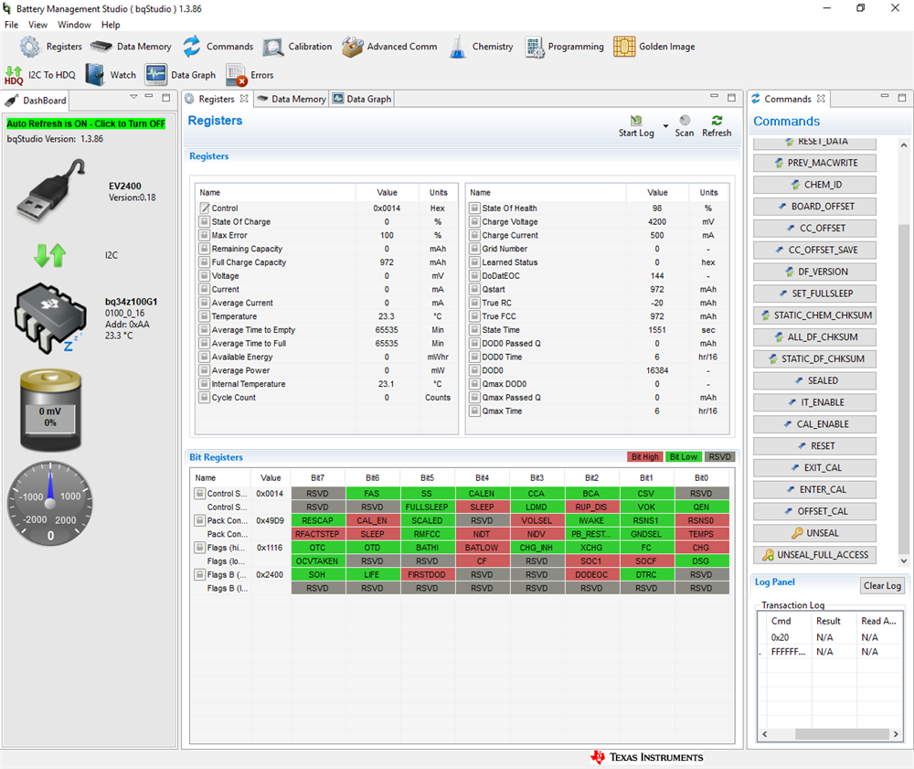
Task: Click the CAL_EN bit cell
Action: pos(372,520)
